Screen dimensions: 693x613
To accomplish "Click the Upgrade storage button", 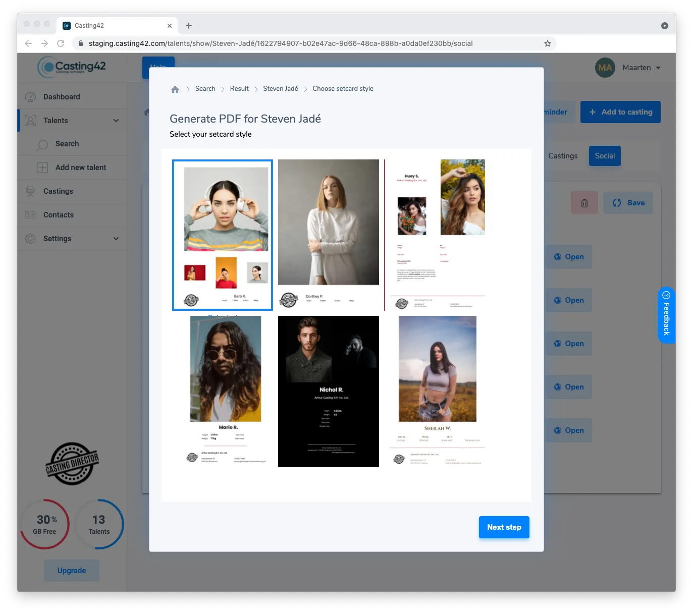I will tap(72, 571).
